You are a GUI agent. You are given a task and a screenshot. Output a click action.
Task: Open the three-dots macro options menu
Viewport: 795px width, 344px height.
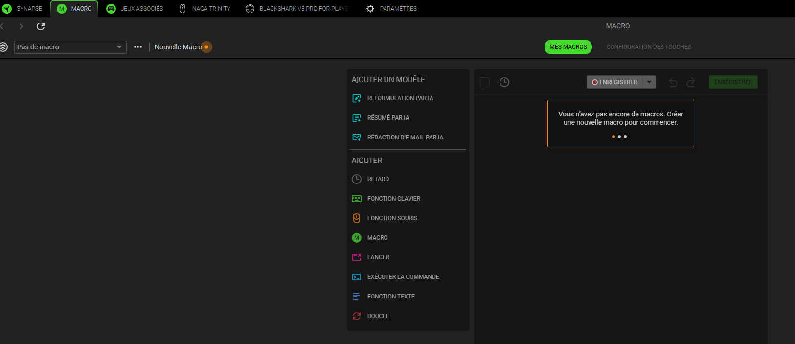click(138, 47)
